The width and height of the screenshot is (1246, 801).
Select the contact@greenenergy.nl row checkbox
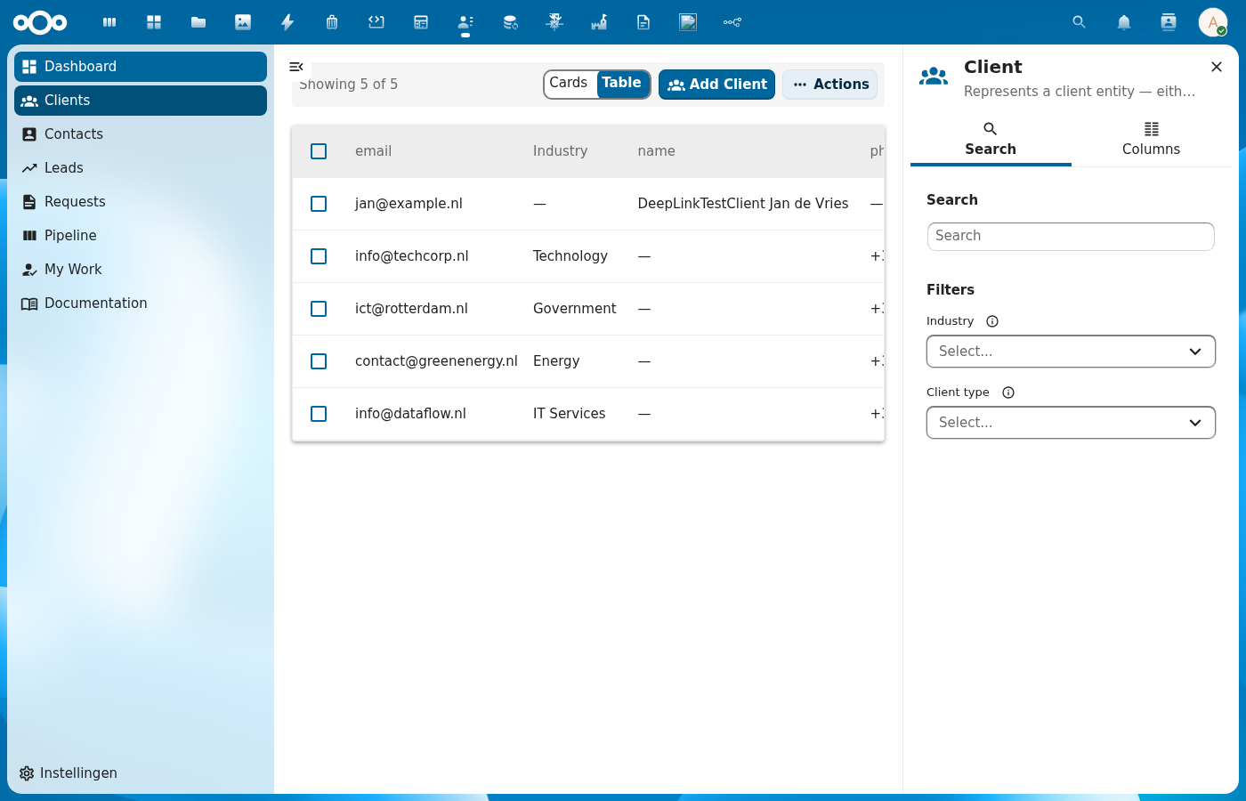pos(319,361)
